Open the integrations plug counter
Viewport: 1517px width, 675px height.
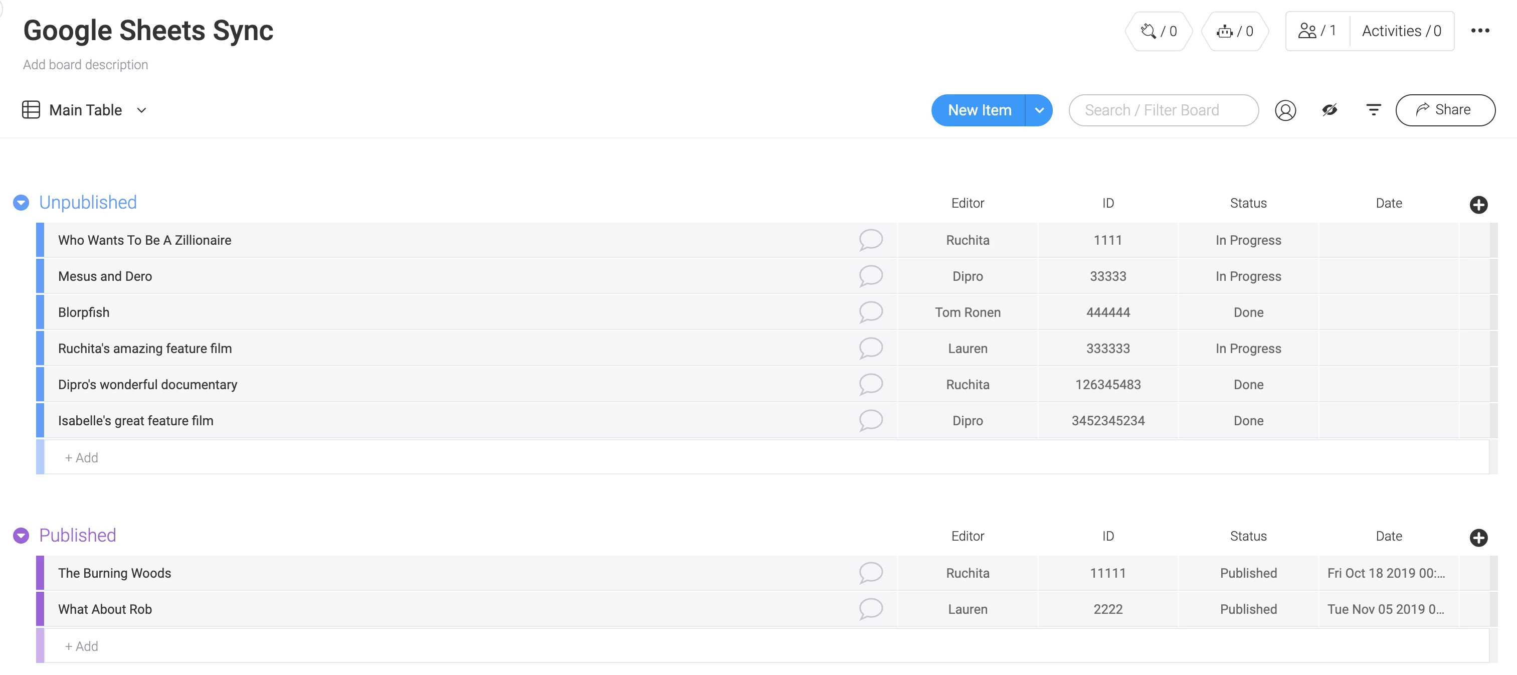pyautogui.click(x=1158, y=31)
